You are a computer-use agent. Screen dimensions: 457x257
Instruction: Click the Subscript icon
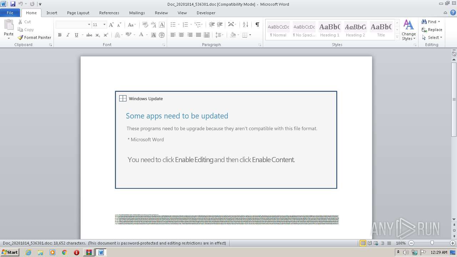point(98,35)
